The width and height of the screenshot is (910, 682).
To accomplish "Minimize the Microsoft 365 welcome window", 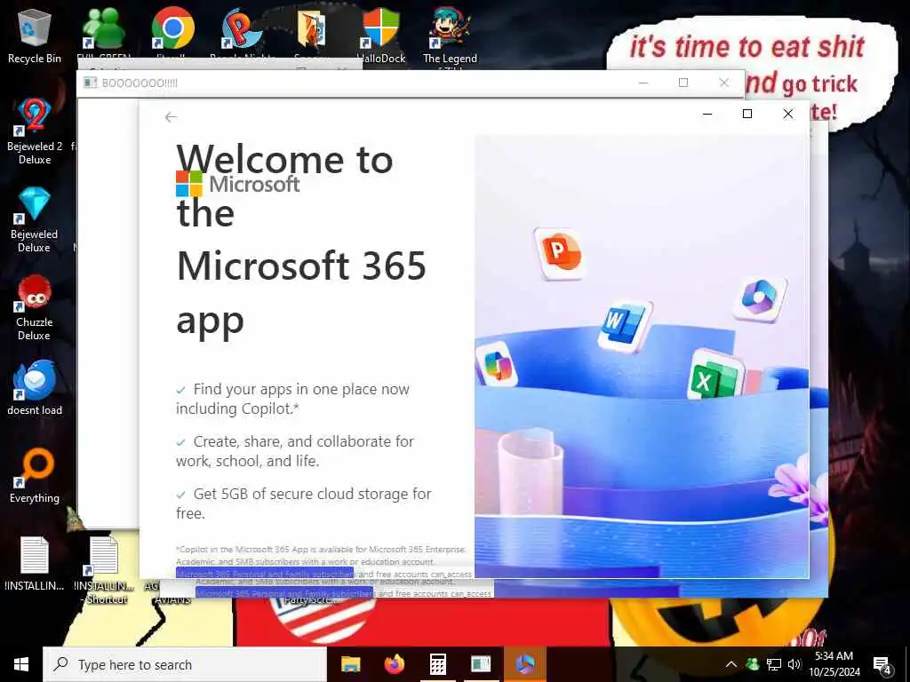I will tap(706, 115).
